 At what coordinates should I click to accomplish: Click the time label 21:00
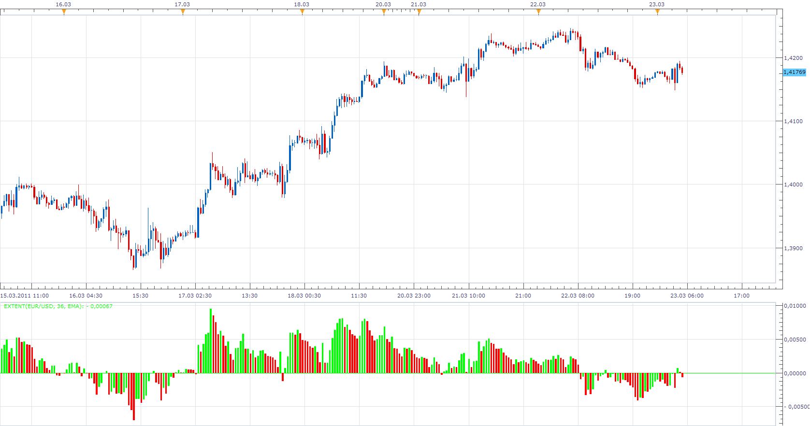pyautogui.click(x=523, y=296)
